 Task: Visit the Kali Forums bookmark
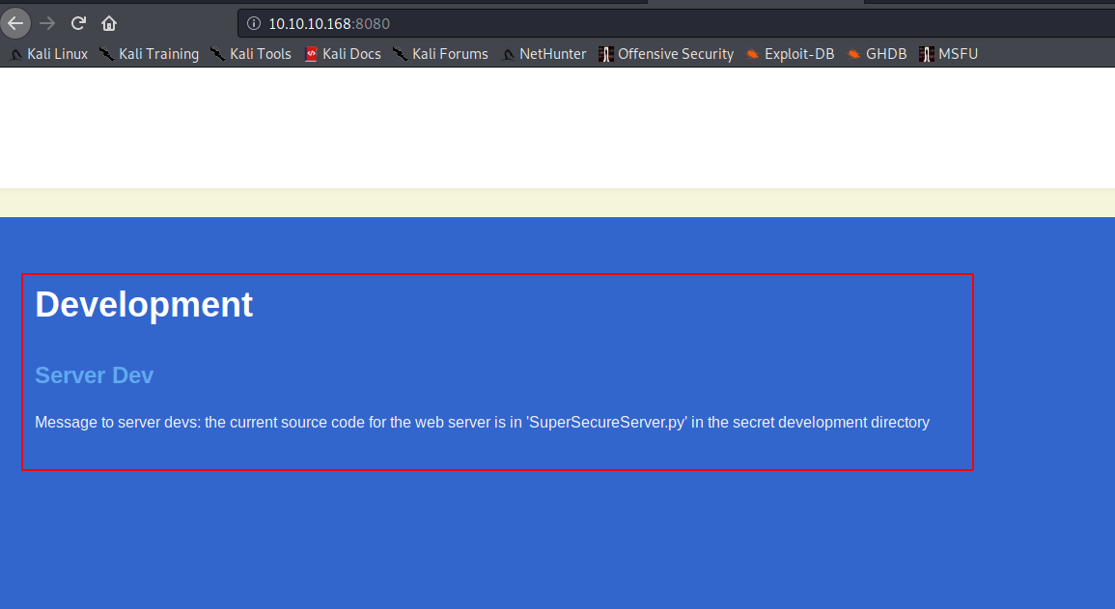[441, 54]
